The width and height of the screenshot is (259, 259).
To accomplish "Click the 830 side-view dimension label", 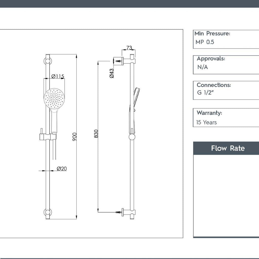I will tap(96, 133).
